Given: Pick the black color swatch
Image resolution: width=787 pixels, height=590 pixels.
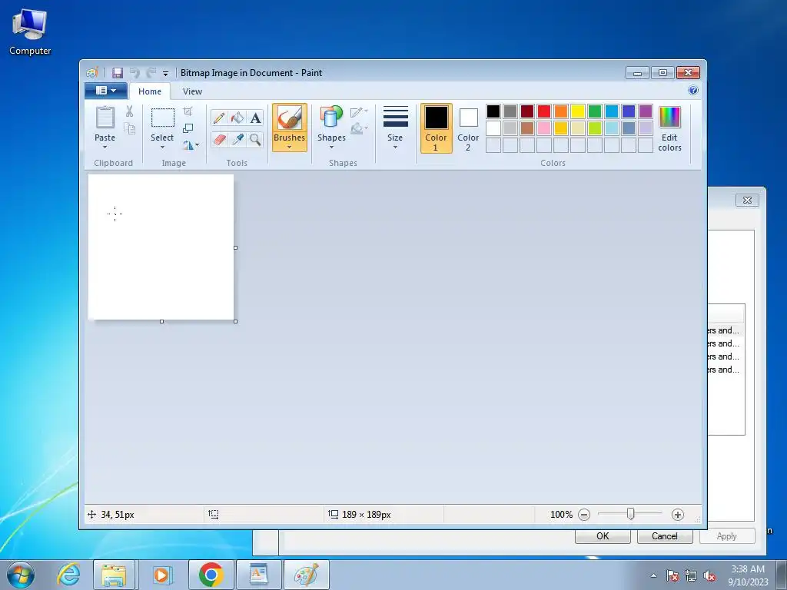Looking at the screenshot, I should click(493, 111).
